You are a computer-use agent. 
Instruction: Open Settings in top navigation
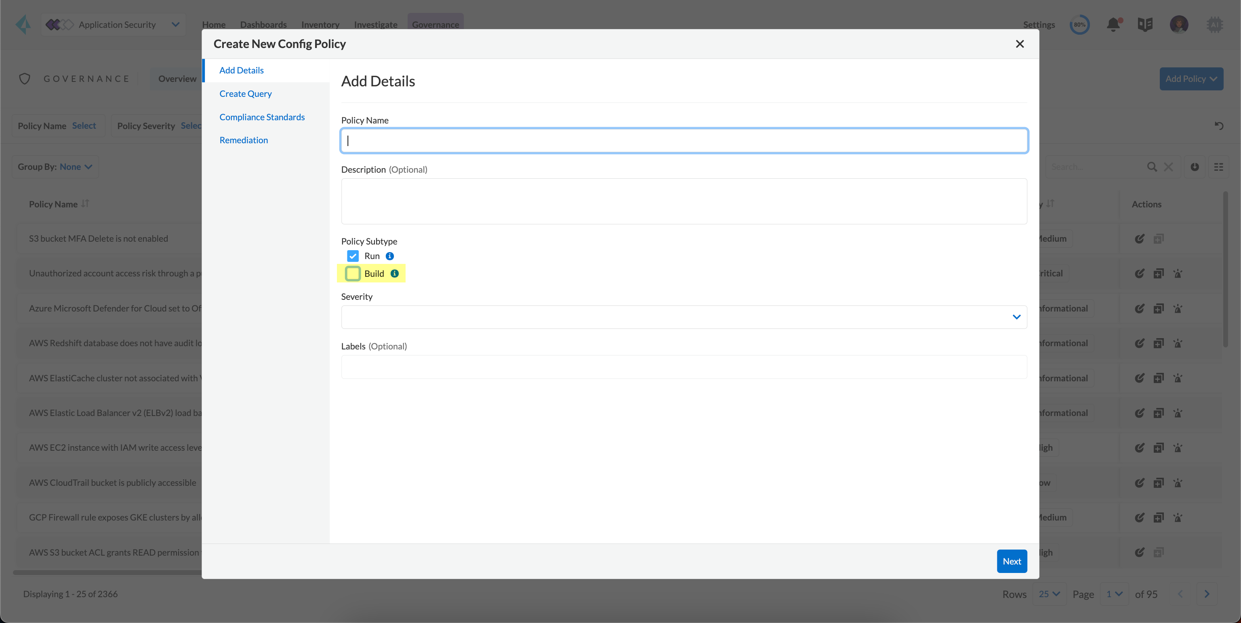click(x=1039, y=25)
